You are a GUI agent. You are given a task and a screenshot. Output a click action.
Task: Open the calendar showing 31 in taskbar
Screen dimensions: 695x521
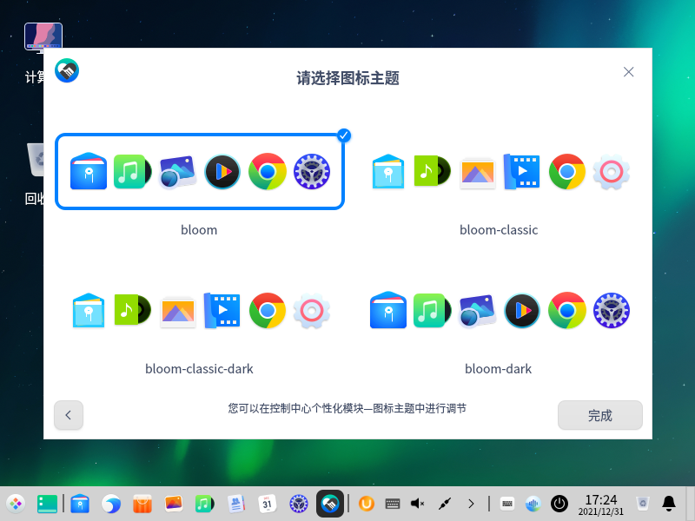coord(268,504)
